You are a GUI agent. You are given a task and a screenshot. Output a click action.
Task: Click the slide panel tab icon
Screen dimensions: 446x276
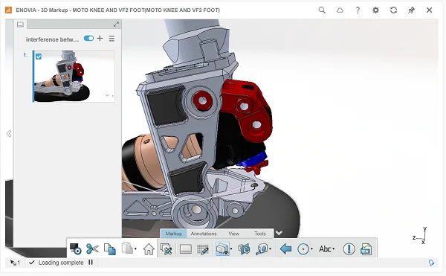21,25
